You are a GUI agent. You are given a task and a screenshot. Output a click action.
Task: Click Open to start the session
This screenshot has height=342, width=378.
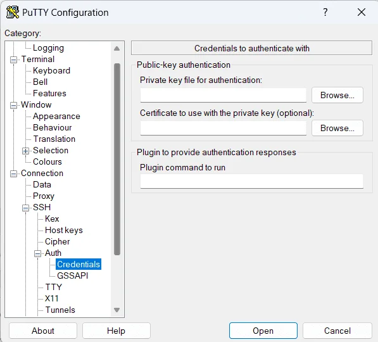click(x=263, y=331)
